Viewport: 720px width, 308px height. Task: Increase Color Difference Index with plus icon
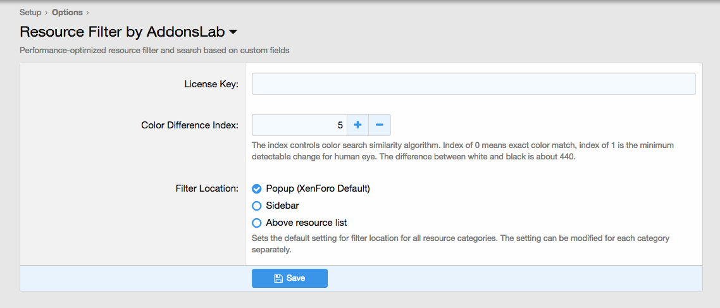coord(357,125)
